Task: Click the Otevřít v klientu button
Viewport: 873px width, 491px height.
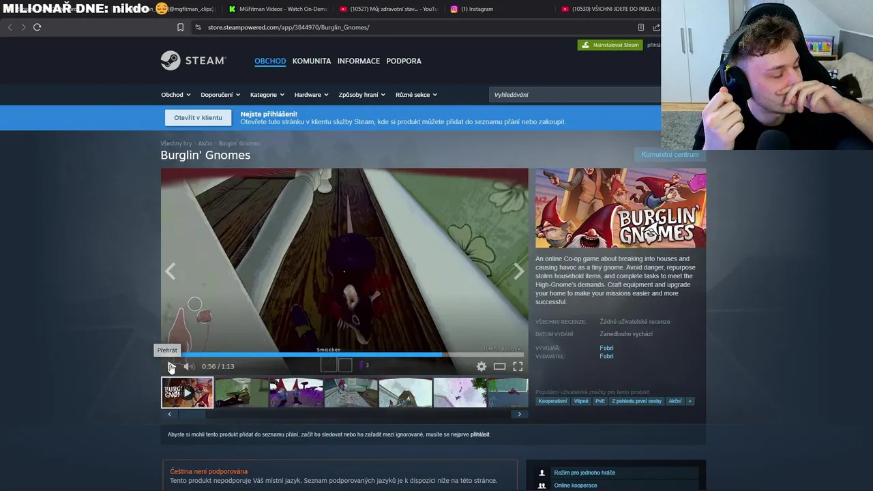Action: [198, 117]
